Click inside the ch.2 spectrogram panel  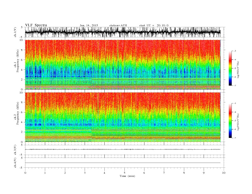tap(122, 117)
